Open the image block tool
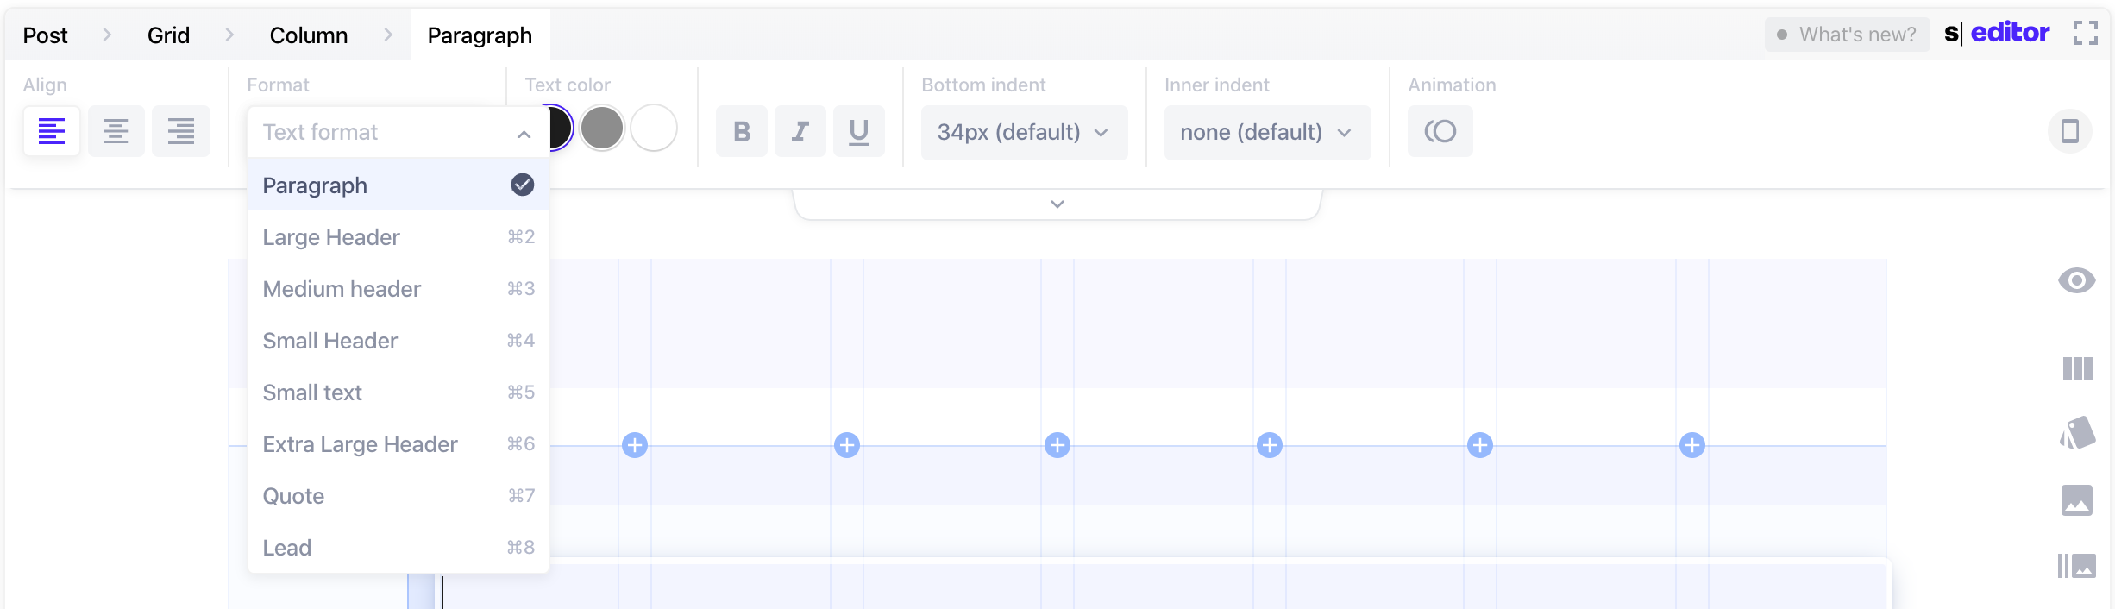This screenshot has width=2115, height=609. pos(2077,500)
